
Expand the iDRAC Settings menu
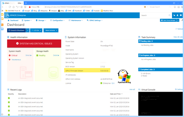tap(95, 20)
